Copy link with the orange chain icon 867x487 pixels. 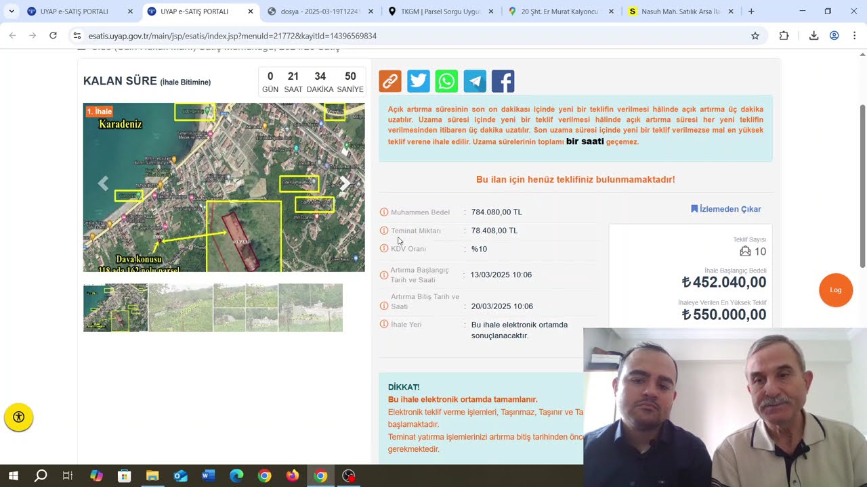(x=390, y=81)
